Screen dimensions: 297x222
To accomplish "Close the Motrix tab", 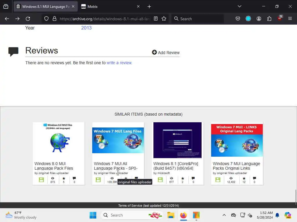I will (138, 7).
